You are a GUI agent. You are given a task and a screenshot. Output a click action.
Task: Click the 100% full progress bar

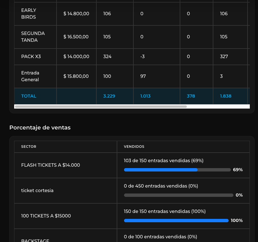(176, 221)
